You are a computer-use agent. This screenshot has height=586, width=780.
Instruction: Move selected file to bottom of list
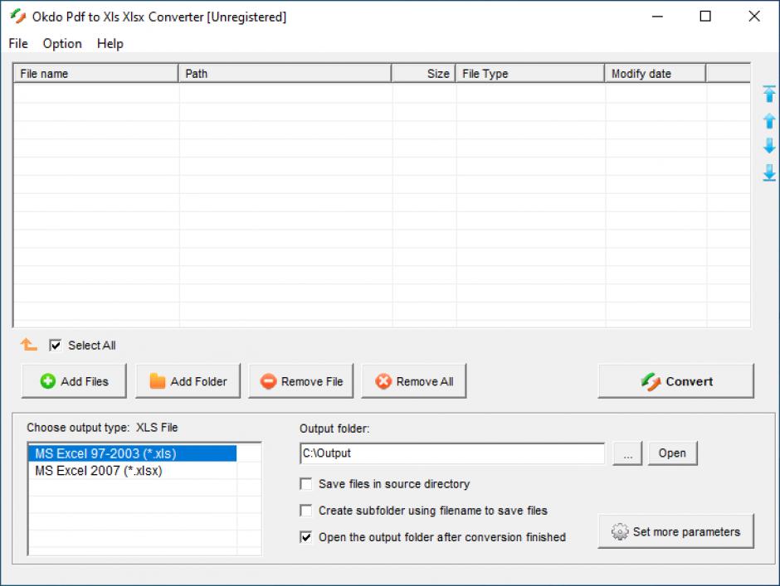pyautogui.click(x=769, y=172)
